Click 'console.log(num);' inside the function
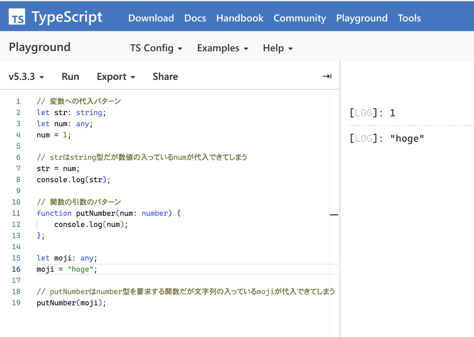This screenshot has height=337, width=474. pyautogui.click(x=91, y=224)
